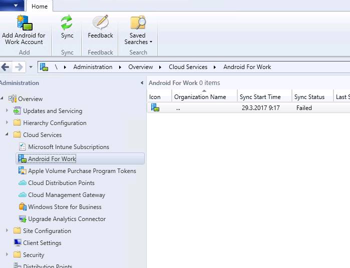
Task: Expand the Site Configuration folder
Action: [x=7, y=231]
